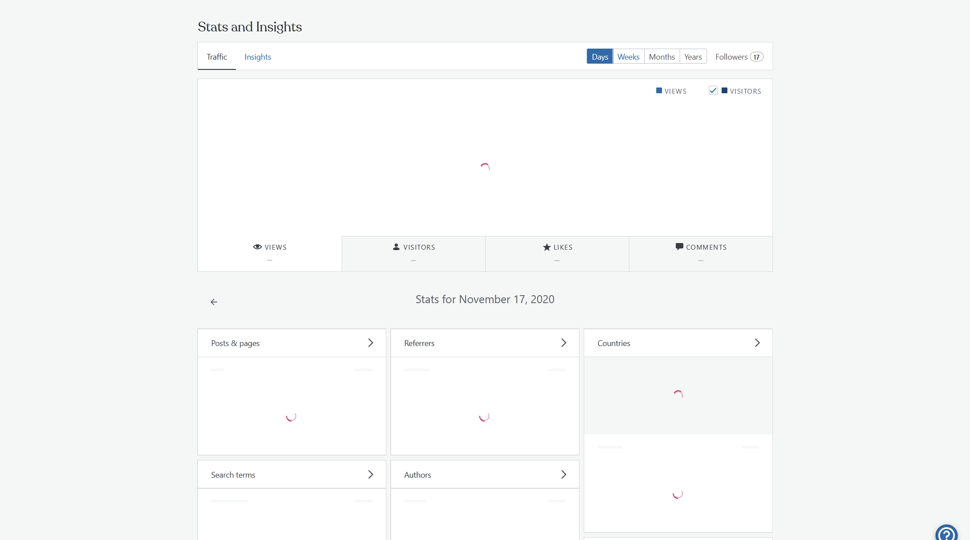Viewport: 970px width, 540px height.
Task: Click the VIEWS legend label in chart
Action: click(x=675, y=91)
